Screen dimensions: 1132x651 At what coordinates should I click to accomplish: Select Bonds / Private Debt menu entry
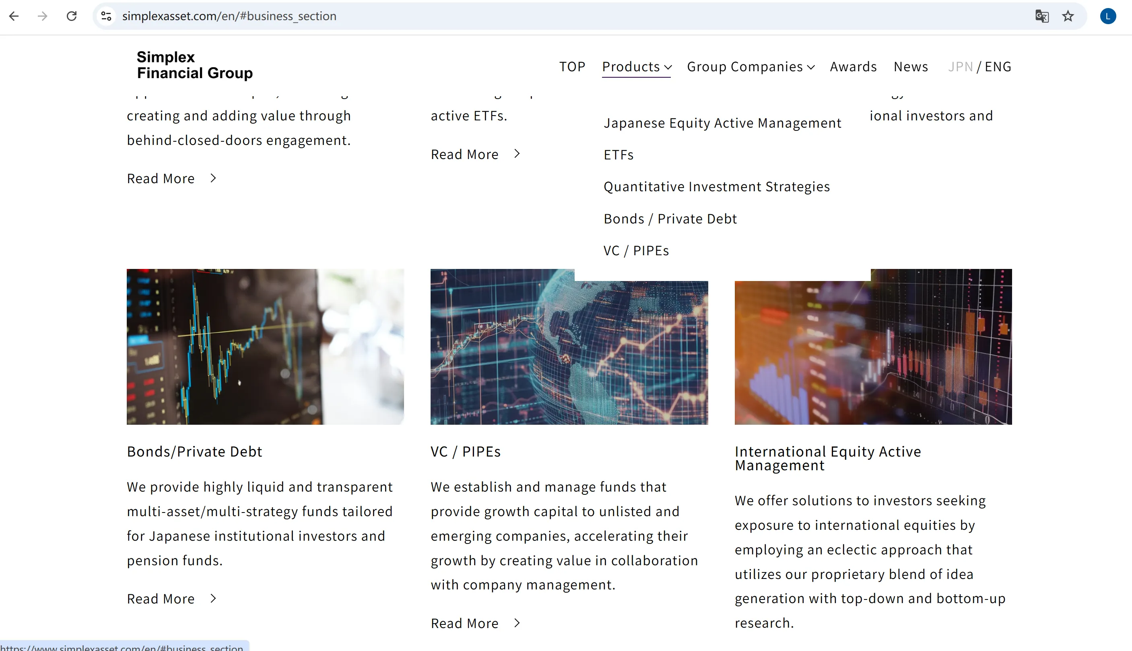(x=670, y=219)
